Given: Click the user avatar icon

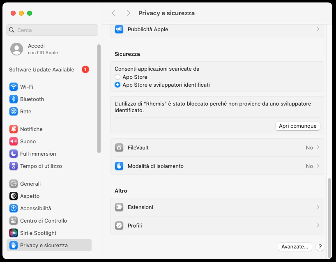Looking at the screenshot, I should click(17, 49).
